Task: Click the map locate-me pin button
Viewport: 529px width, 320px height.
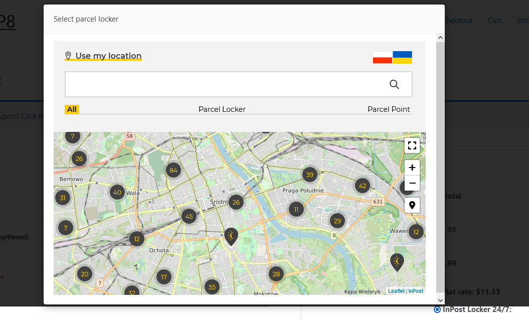Action: pos(412,205)
